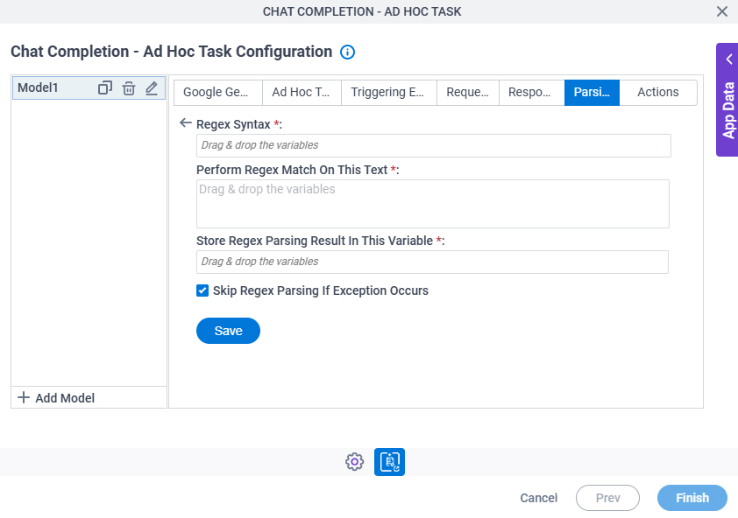Click the Add Model label
The width and height of the screenshot is (738, 518).
[65, 398]
